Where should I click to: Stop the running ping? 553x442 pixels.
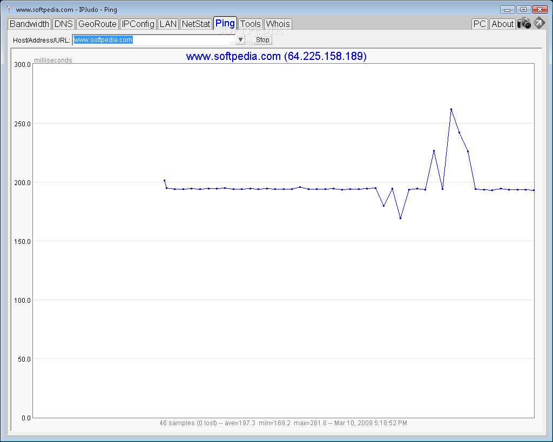tap(263, 40)
